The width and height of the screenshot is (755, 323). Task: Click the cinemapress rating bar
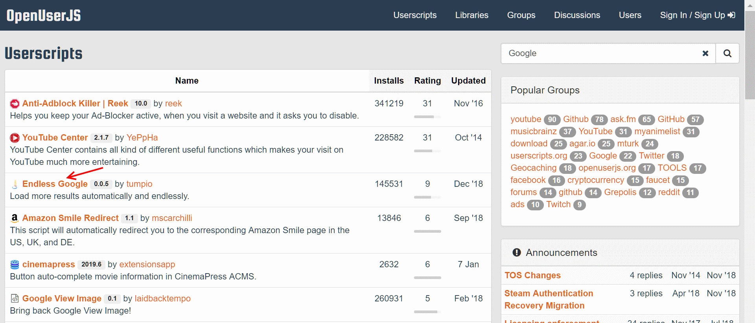427,278
